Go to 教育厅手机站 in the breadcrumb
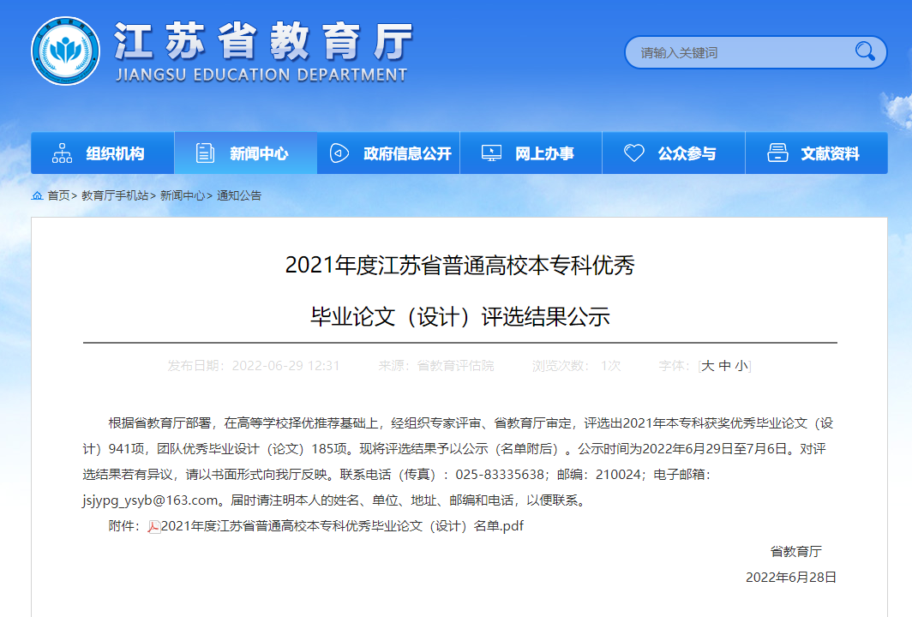The image size is (912, 617). [x=115, y=195]
